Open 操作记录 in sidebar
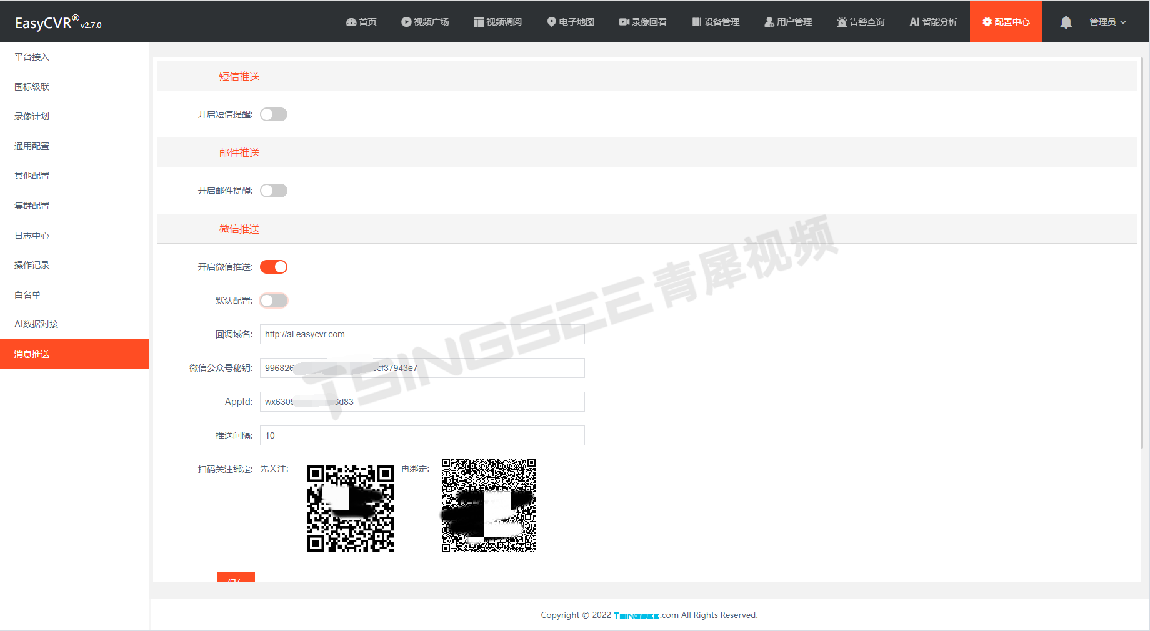Viewport: 1150px width, 631px height. pos(74,265)
